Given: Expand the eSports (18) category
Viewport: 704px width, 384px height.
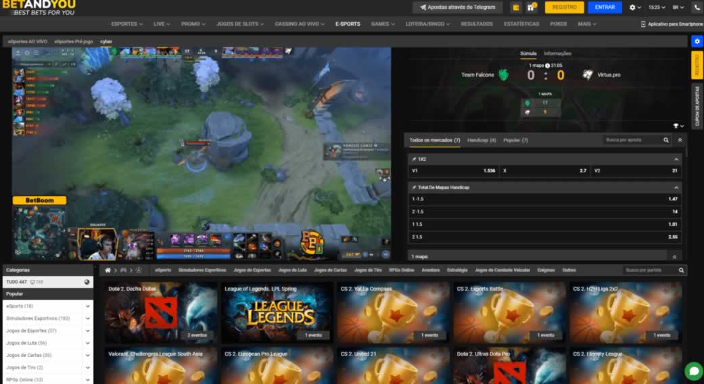Looking at the screenshot, I should (87, 306).
